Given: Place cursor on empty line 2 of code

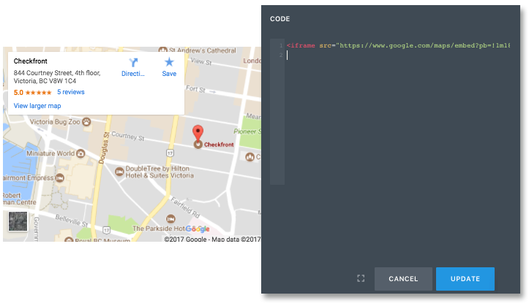Looking at the screenshot, I should [x=398, y=55].
